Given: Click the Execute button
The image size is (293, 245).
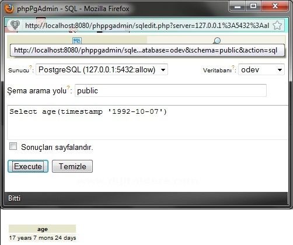Looking at the screenshot, I should coord(28,166).
